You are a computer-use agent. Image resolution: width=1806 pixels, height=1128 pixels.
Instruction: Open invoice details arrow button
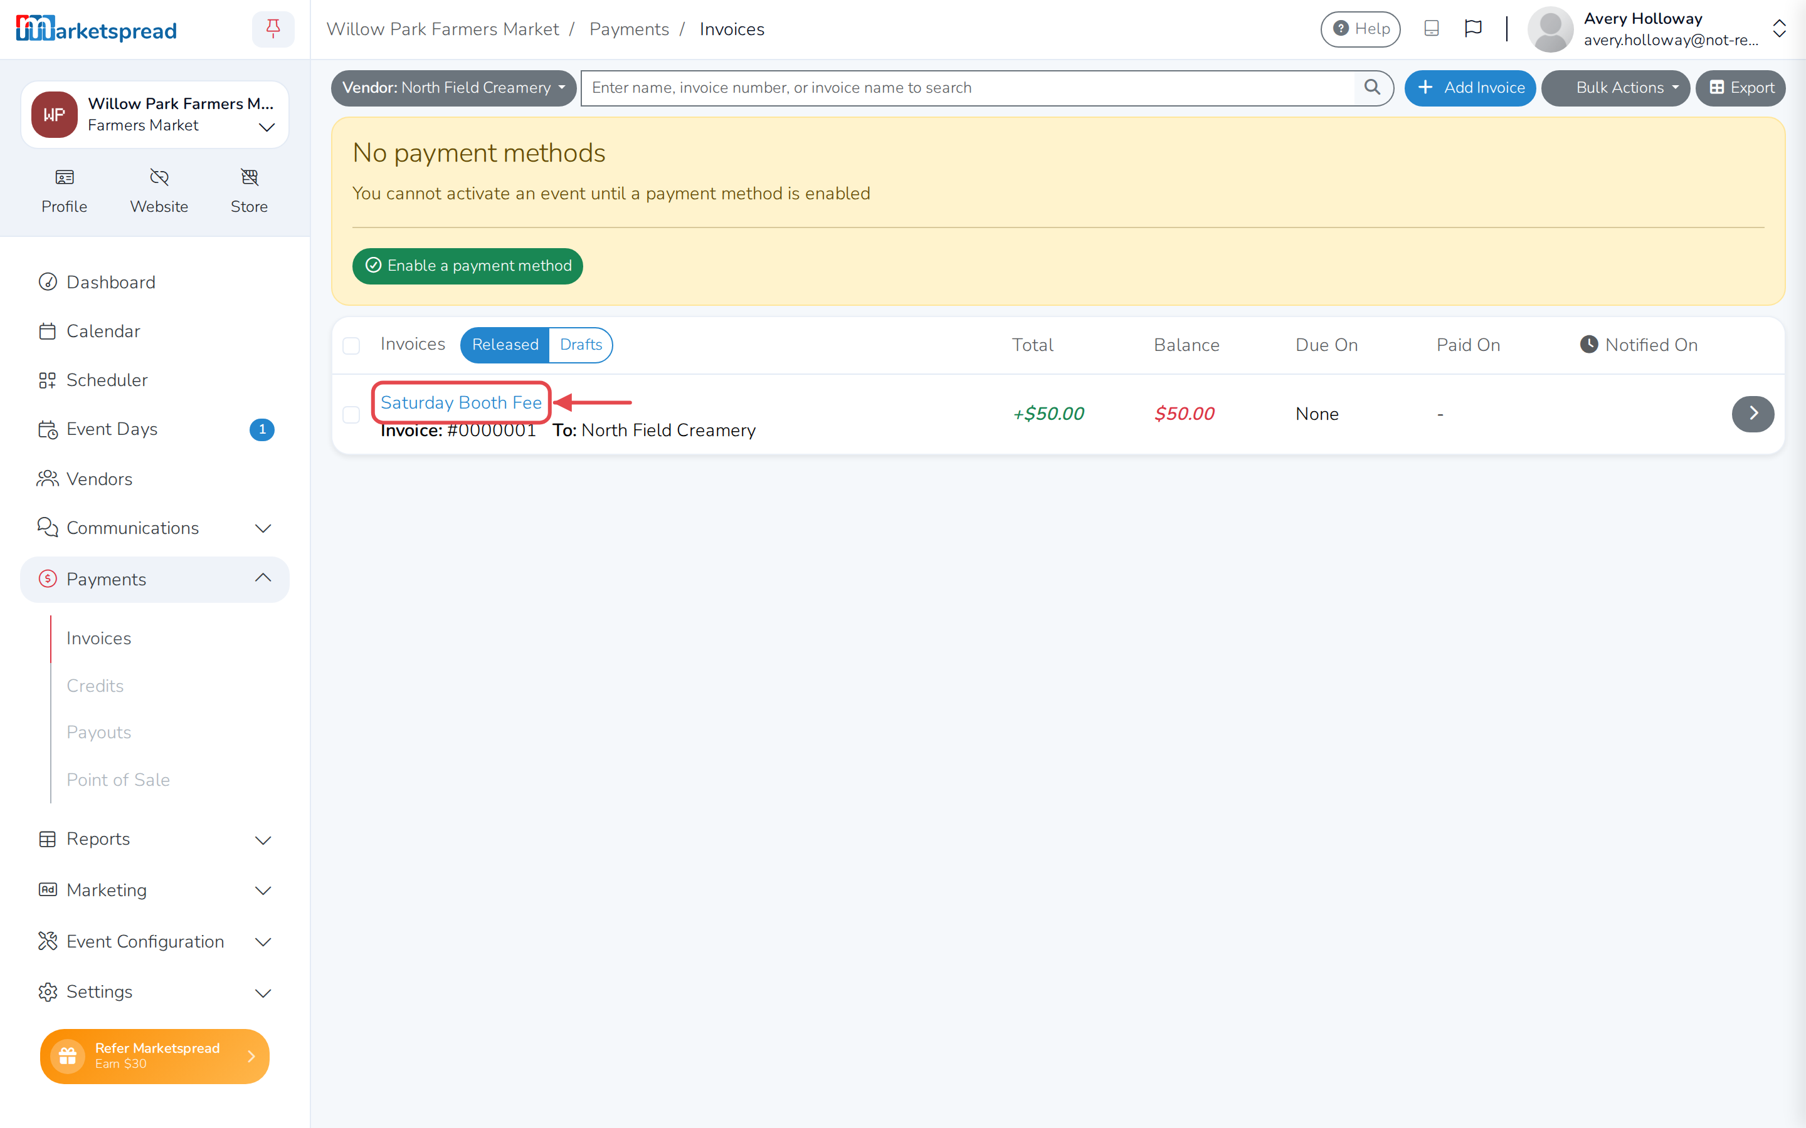coord(1752,414)
